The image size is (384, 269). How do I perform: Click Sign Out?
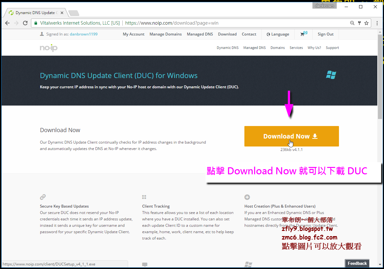tap(326, 34)
